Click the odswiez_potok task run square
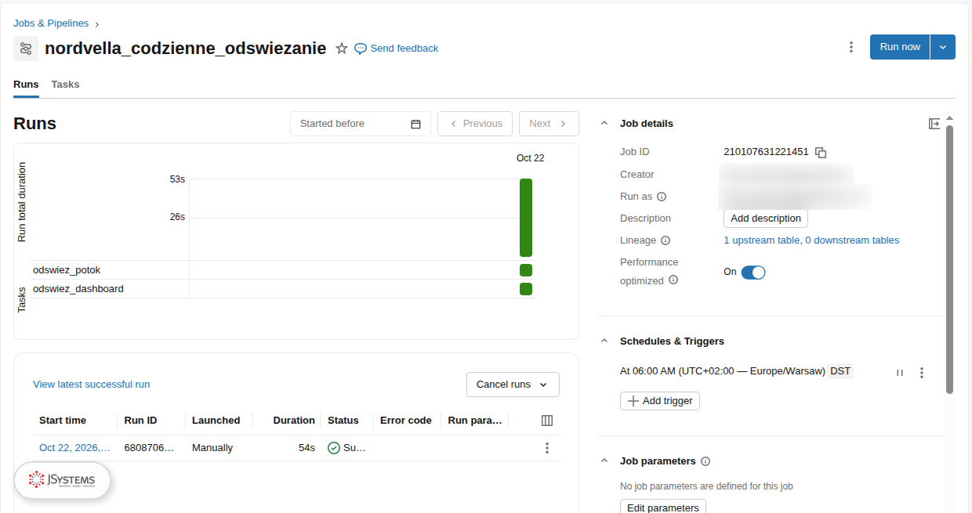The image size is (972, 513). [x=526, y=270]
